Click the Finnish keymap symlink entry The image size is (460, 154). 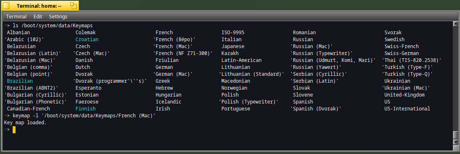click(x=85, y=109)
